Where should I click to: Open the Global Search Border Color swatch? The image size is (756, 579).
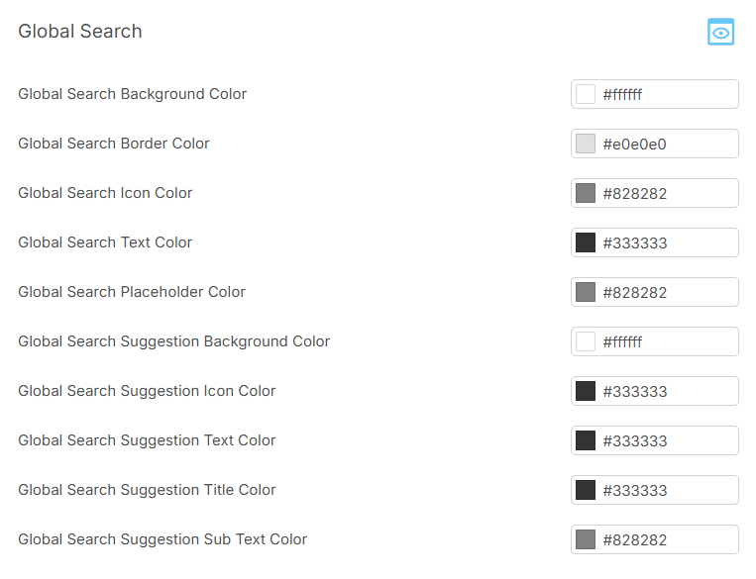(586, 144)
